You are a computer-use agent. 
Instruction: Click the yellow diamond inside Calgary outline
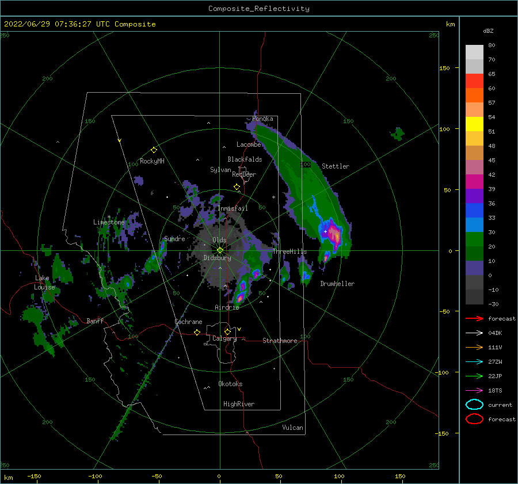227,331
